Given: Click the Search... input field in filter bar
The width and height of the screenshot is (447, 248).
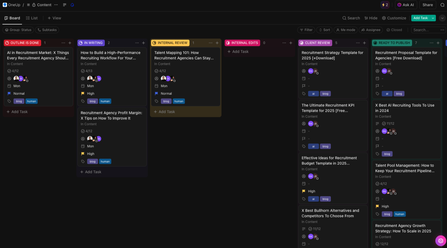Looking at the screenshot, I should (425, 30).
